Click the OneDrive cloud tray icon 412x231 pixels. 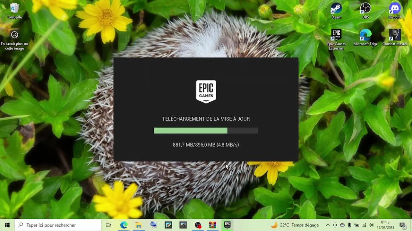(342, 225)
